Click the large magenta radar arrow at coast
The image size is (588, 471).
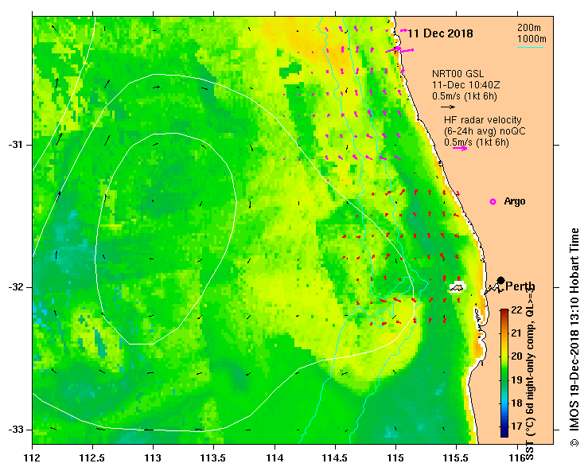pos(399,49)
